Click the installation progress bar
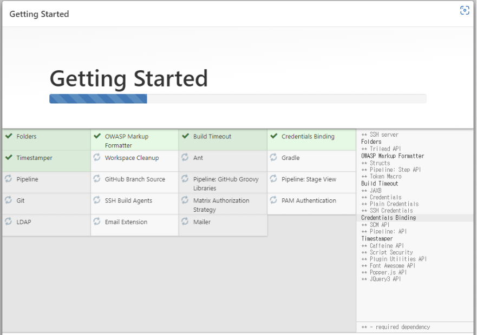Image resolution: width=477 pixels, height=335 pixels. click(238, 99)
